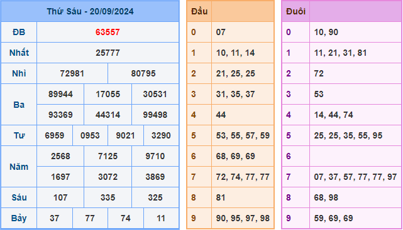Select the Bảy prize label

point(19,218)
